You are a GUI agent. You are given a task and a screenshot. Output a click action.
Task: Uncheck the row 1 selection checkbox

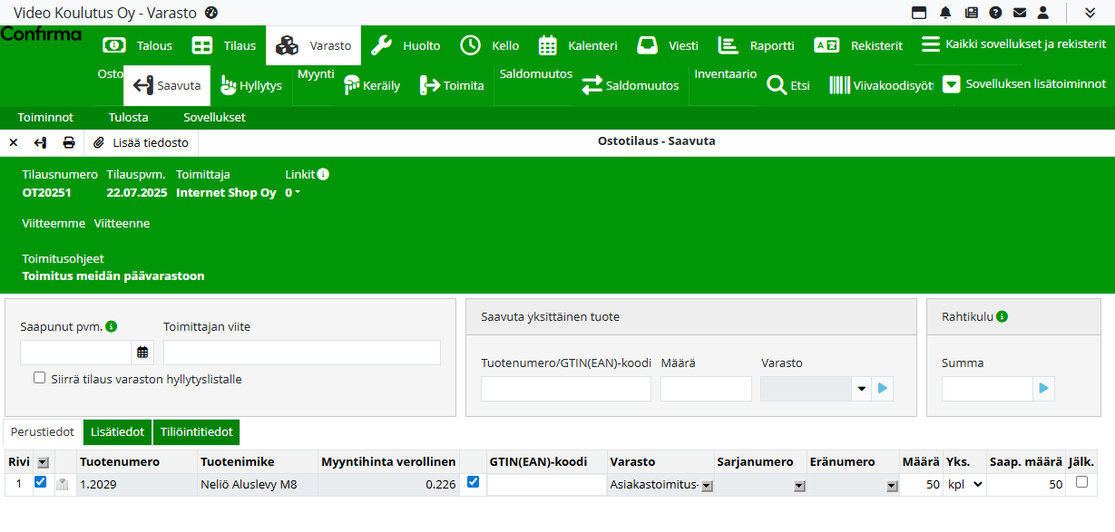pos(40,483)
